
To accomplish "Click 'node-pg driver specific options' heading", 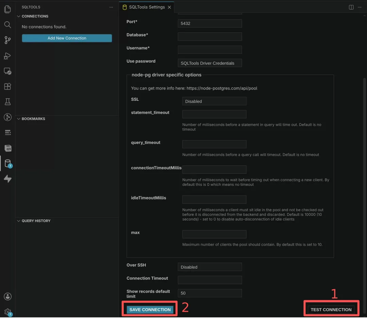I will click(x=167, y=75).
